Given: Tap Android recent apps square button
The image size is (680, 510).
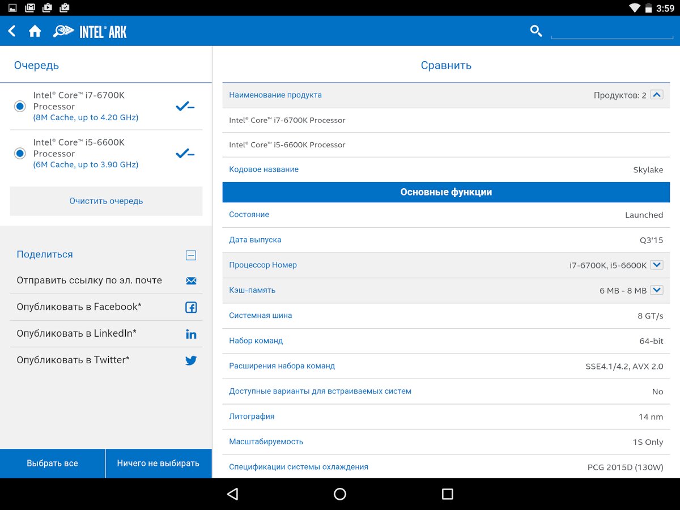Looking at the screenshot, I should 447,494.
